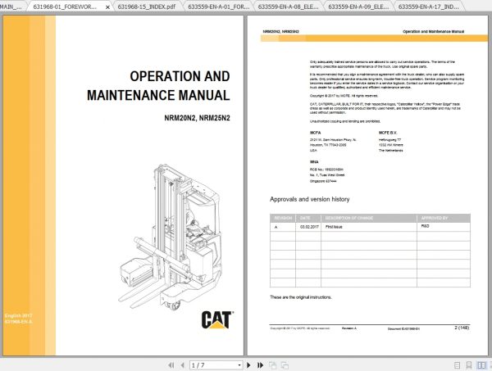Screen dimensions: 492x371
Task: Toggle the two-page facing view
Action: tap(481, 365)
